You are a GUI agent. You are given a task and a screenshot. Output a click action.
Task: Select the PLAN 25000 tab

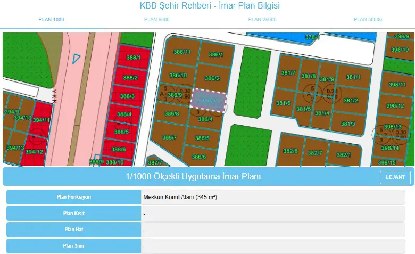tap(262, 20)
